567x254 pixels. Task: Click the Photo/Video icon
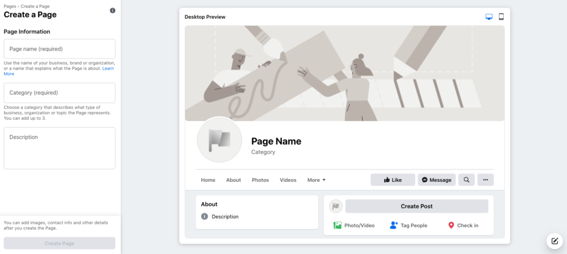pos(337,225)
